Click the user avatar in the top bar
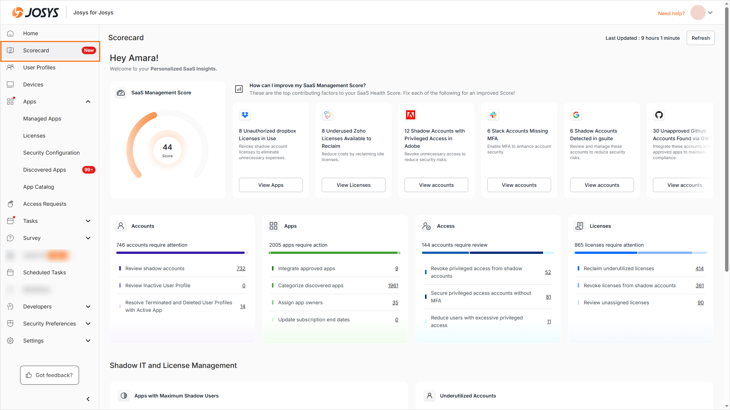The width and height of the screenshot is (730, 410). coord(698,13)
